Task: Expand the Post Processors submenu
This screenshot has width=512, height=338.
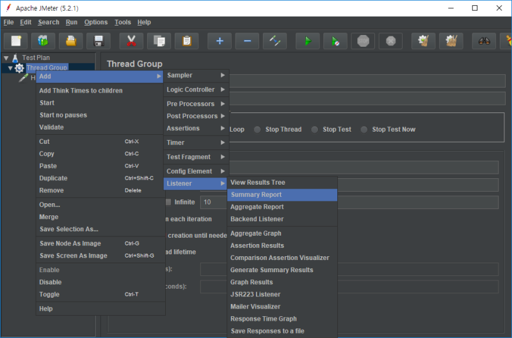Action: point(196,116)
